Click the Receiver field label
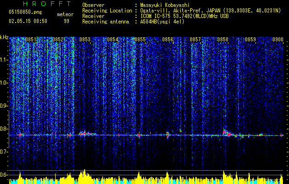This screenshot has width=289, height=184. [93, 16]
